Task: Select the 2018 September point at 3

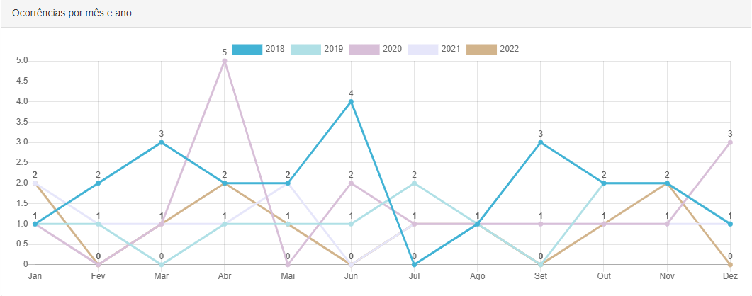Action: [x=541, y=142]
